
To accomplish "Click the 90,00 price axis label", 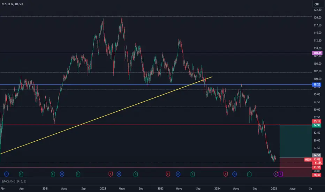I will tap(317, 110).
